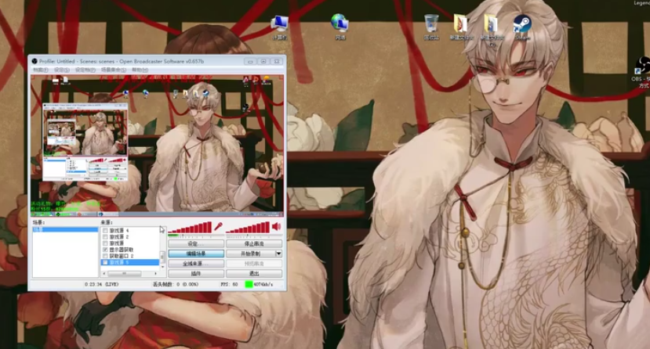This screenshot has height=349, width=650.
Task: Open the second new folder on desktop
Action: coord(492,29)
